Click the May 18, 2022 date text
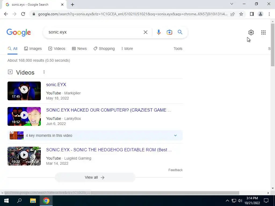This screenshot has height=206, width=275. click(57, 98)
